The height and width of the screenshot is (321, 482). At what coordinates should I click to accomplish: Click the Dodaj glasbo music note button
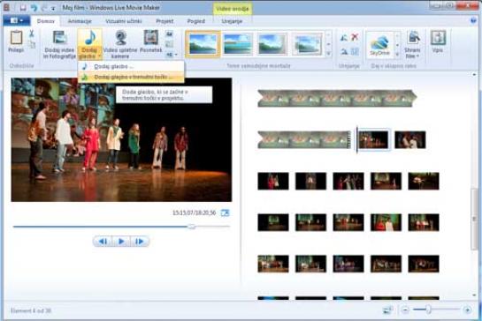[89, 44]
